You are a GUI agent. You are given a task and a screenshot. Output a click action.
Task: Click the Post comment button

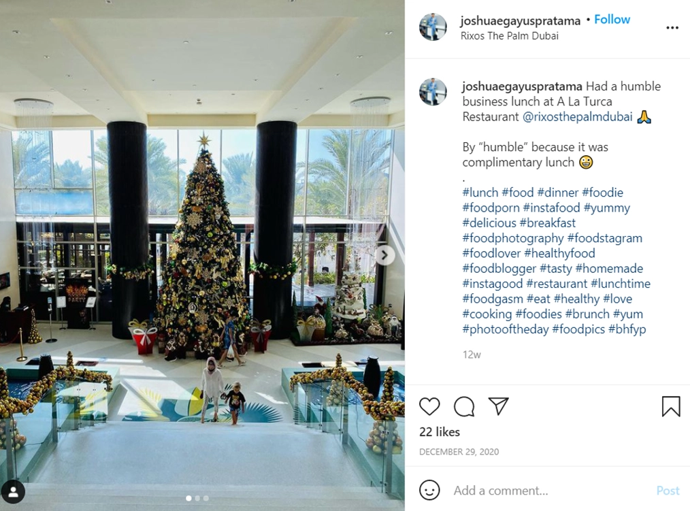668,491
